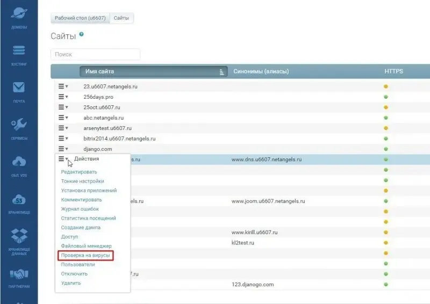Click HTTPS dot in www.kirill.u6607.ru row
Screen dimensions: 430x304
click(x=386, y=232)
